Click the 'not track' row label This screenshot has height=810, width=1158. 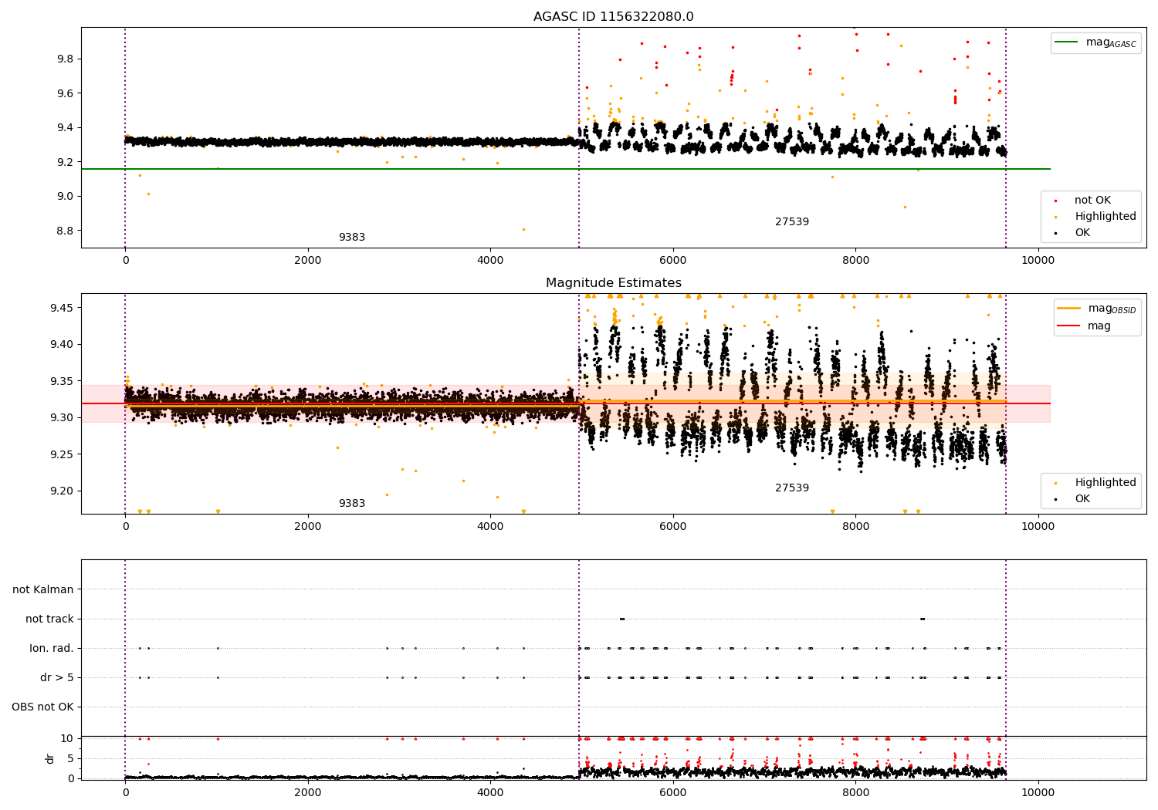coord(49,619)
